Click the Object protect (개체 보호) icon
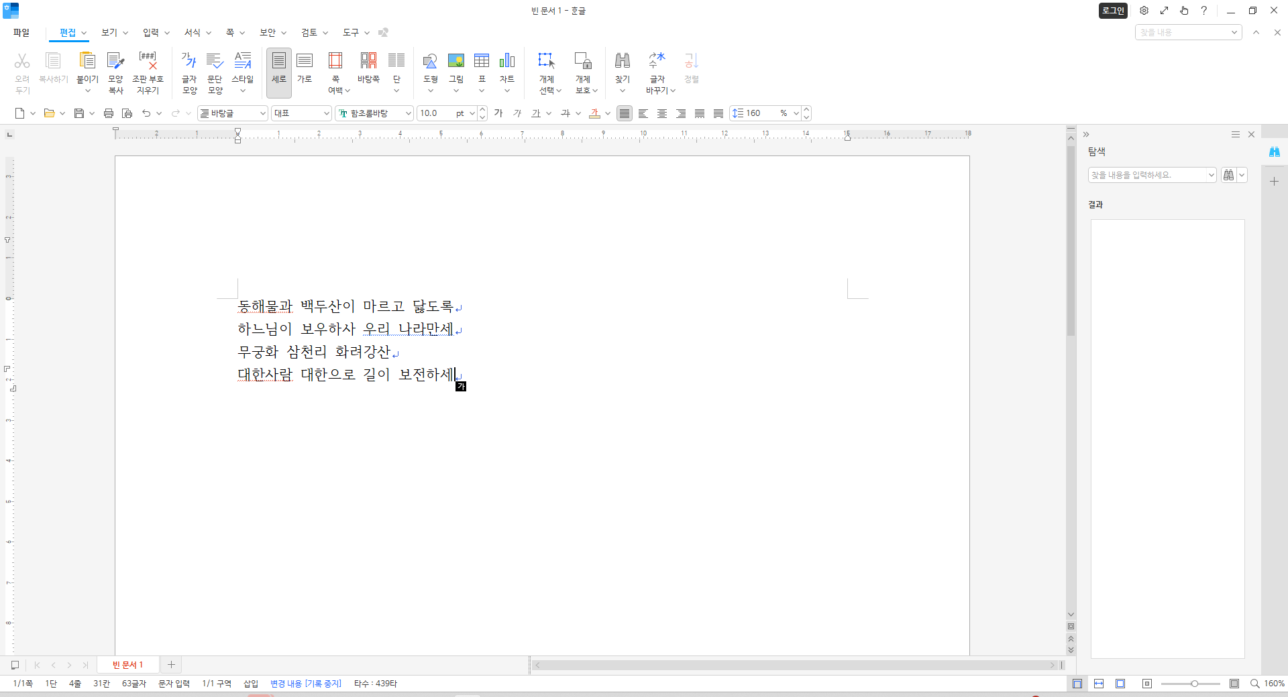Image resolution: width=1288 pixels, height=697 pixels. pos(583,61)
